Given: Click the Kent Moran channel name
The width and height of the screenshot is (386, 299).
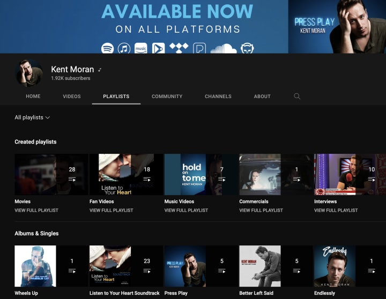Looking at the screenshot, I should pos(72,70).
